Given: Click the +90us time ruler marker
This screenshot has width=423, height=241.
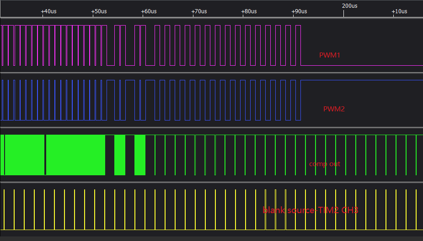Looking at the screenshot, I should [x=299, y=11].
